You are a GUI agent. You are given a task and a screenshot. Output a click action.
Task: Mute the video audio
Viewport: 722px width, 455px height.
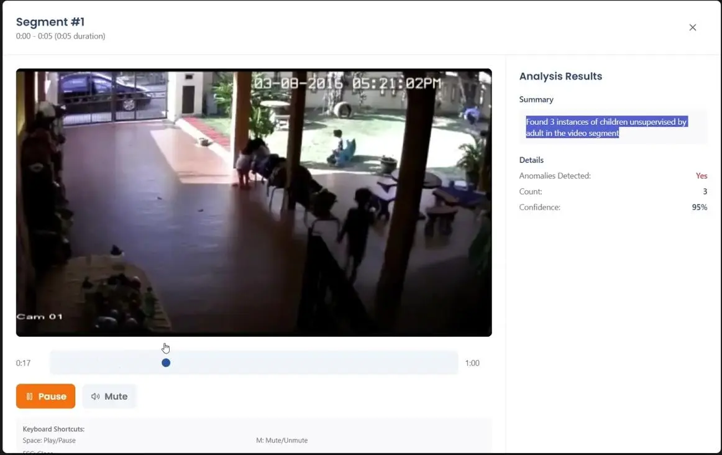tap(109, 396)
